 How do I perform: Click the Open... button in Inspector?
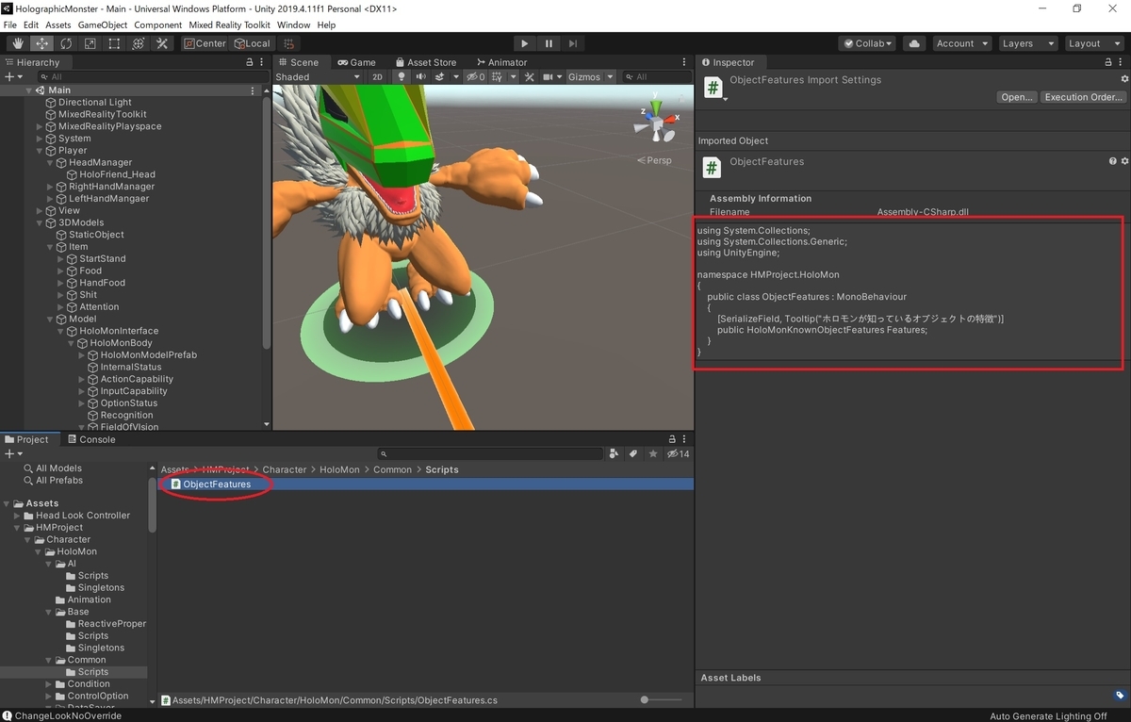tap(1017, 97)
